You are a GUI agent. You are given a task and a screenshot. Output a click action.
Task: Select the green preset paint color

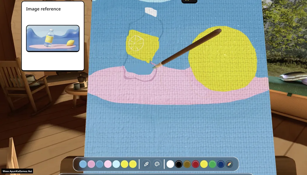(x=212, y=164)
